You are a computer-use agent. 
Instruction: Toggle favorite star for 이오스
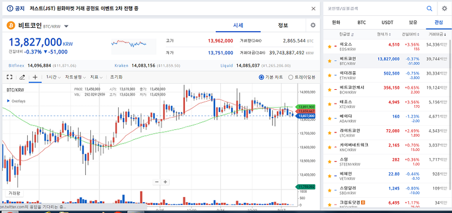[330, 46]
